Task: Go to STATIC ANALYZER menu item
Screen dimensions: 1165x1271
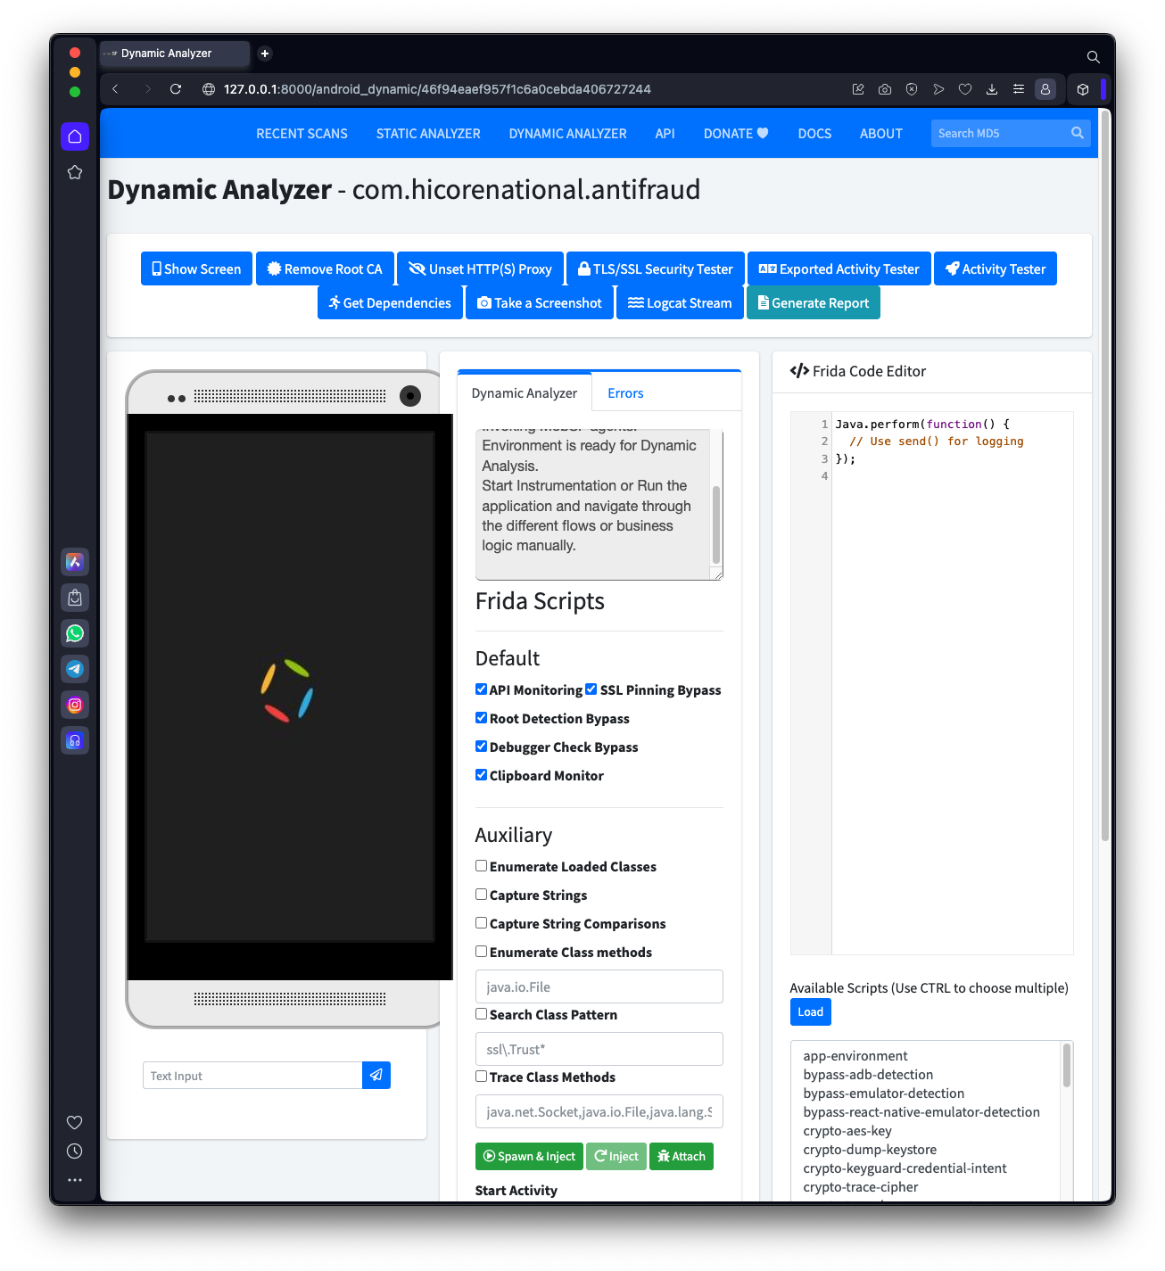Action: [x=428, y=134]
